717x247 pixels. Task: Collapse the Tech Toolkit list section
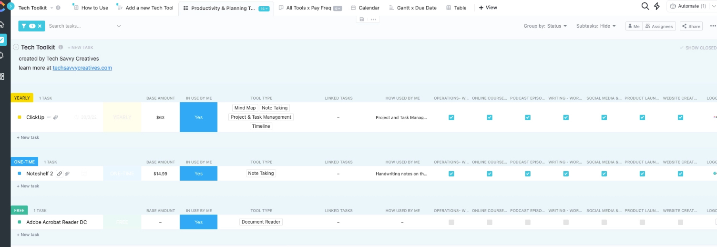(16, 47)
